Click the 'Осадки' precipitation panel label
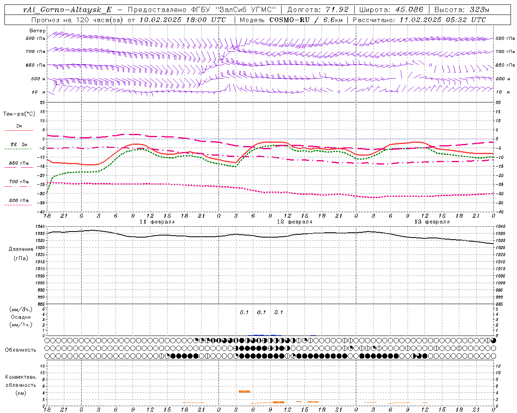 [21, 317]
